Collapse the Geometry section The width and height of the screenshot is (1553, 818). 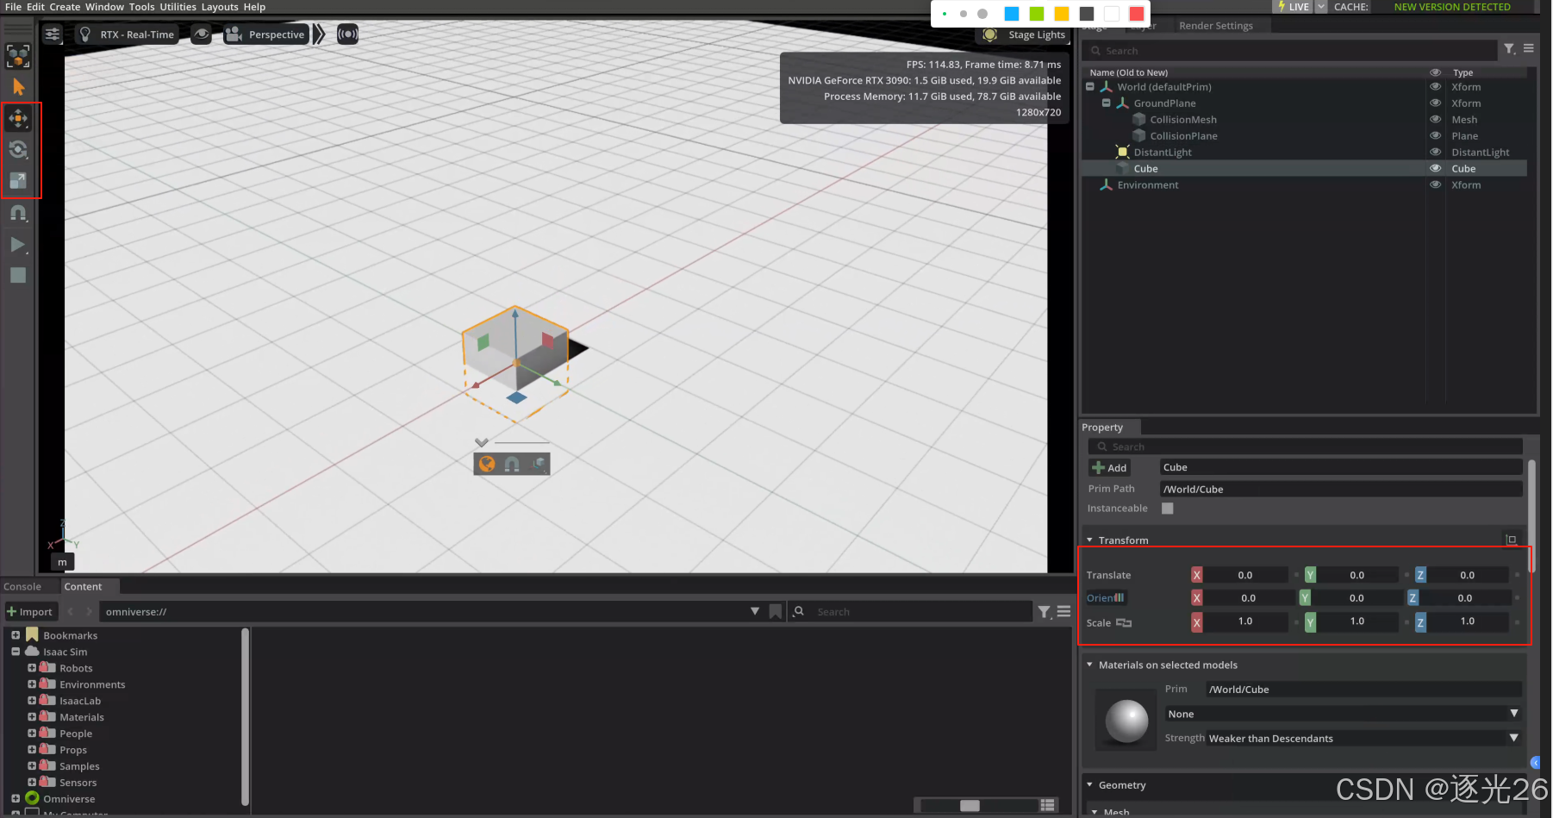point(1089,785)
